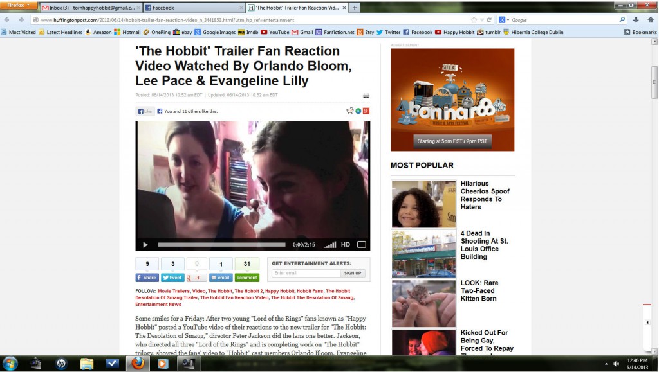Screen dimensions: 659x372
Task: Open the Two-Faced Kitten thumbnail
Action: [x=423, y=304]
